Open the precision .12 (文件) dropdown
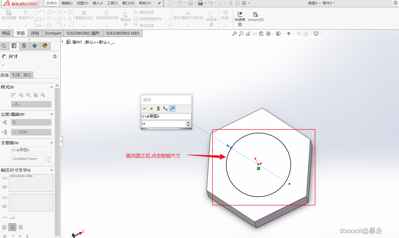Image resolution: width=399 pixels, height=238 pixels. [31, 132]
